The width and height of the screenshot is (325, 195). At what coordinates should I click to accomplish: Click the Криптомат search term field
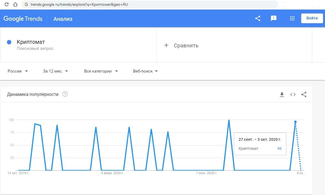pos(31,42)
